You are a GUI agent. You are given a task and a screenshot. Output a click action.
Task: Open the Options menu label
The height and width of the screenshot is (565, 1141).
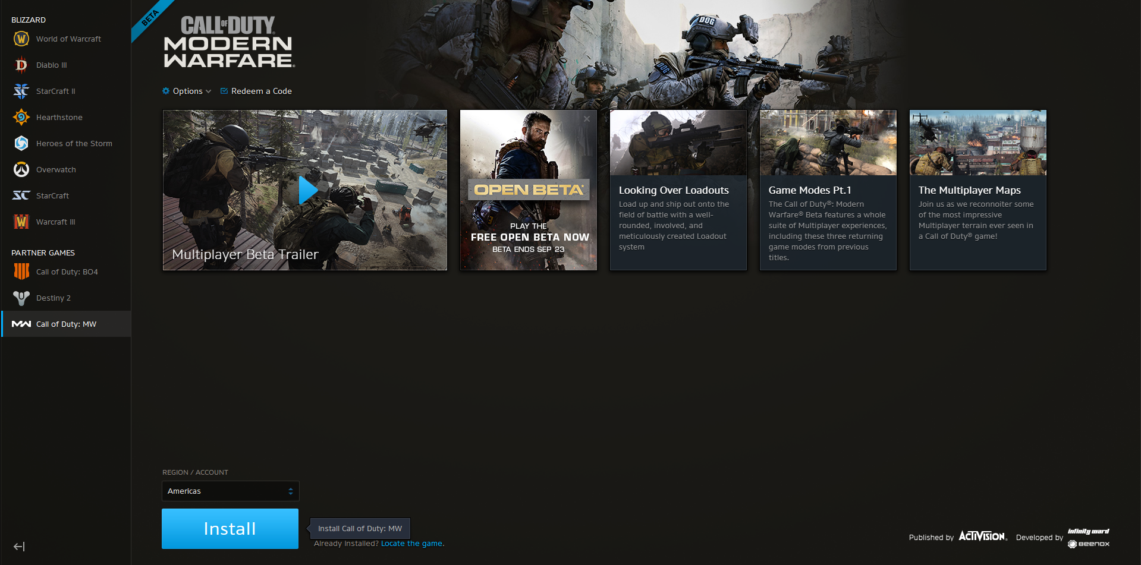click(188, 91)
